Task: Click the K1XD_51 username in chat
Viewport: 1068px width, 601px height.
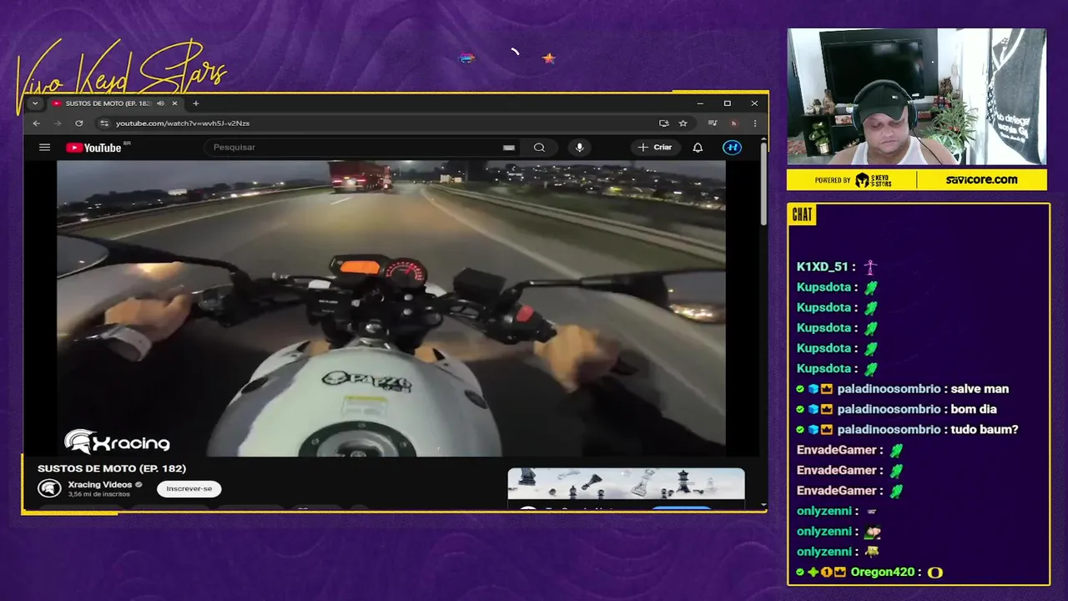Action: (822, 267)
